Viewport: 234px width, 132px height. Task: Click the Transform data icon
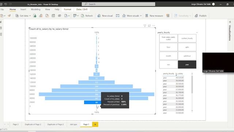coord(75,16)
